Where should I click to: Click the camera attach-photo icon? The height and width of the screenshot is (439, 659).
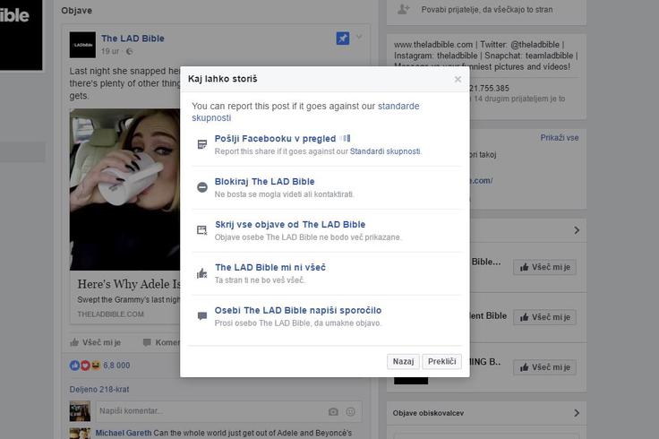point(333,411)
